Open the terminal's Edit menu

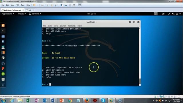pos(50,26)
